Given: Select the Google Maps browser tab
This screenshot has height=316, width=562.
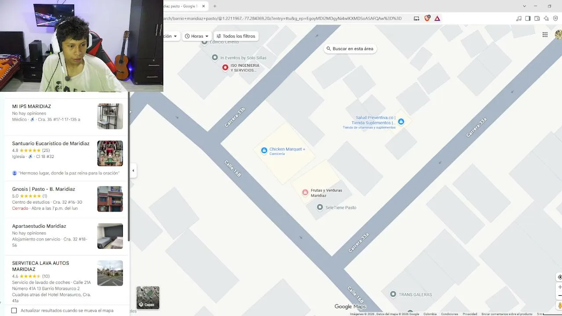Looking at the screenshot, I should click(x=182, y=6).
